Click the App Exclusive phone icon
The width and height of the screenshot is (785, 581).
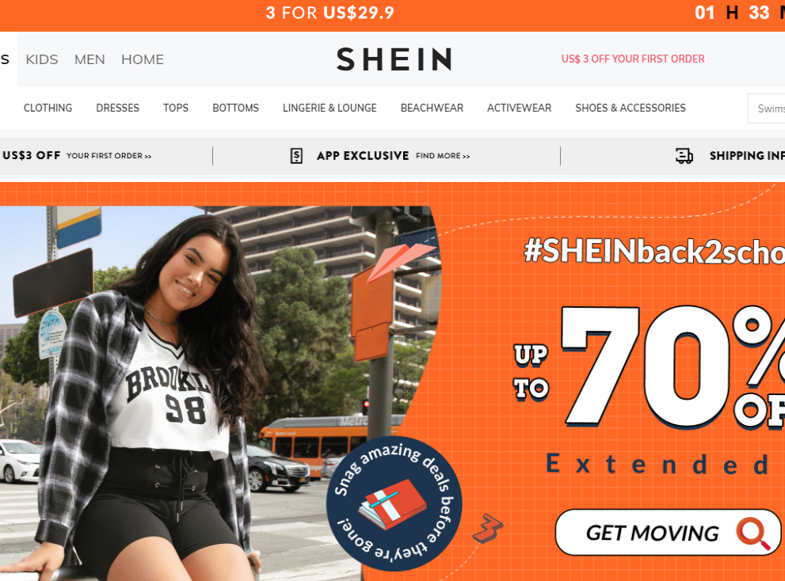[x=296, y=156]
